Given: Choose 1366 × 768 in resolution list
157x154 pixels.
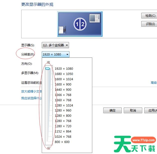Looking at the screenshot, I should point(63,95).
